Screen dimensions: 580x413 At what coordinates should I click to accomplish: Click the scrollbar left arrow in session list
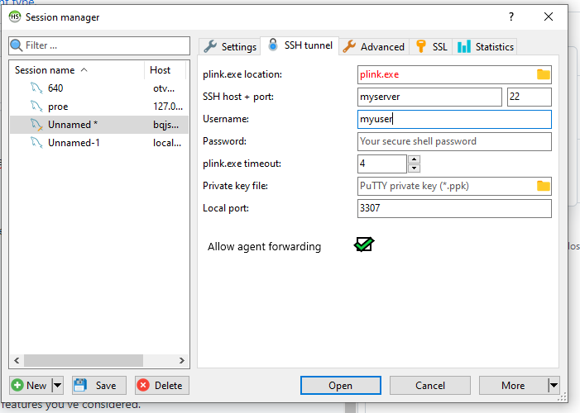(x=17, y=360)
